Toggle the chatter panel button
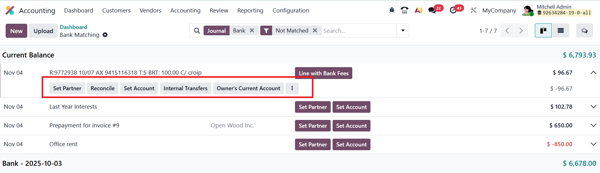The image size is (600, 173). tap(584, 31)
